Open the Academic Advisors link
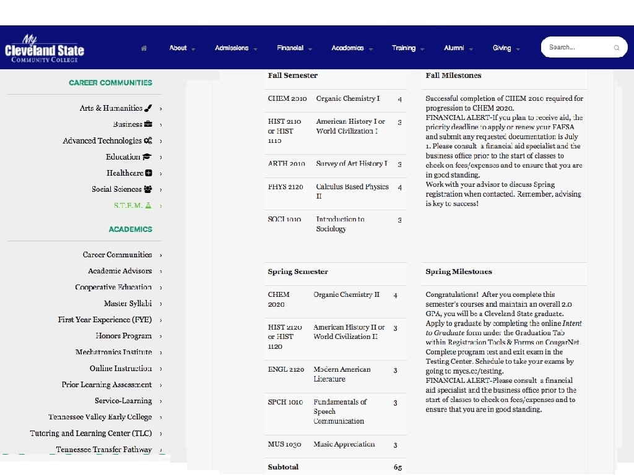The image size is (634, 475). [120, 271]
